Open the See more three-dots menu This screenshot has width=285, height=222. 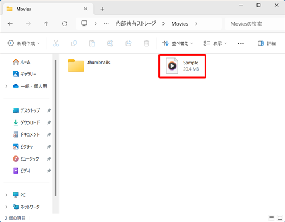(241, 43)
